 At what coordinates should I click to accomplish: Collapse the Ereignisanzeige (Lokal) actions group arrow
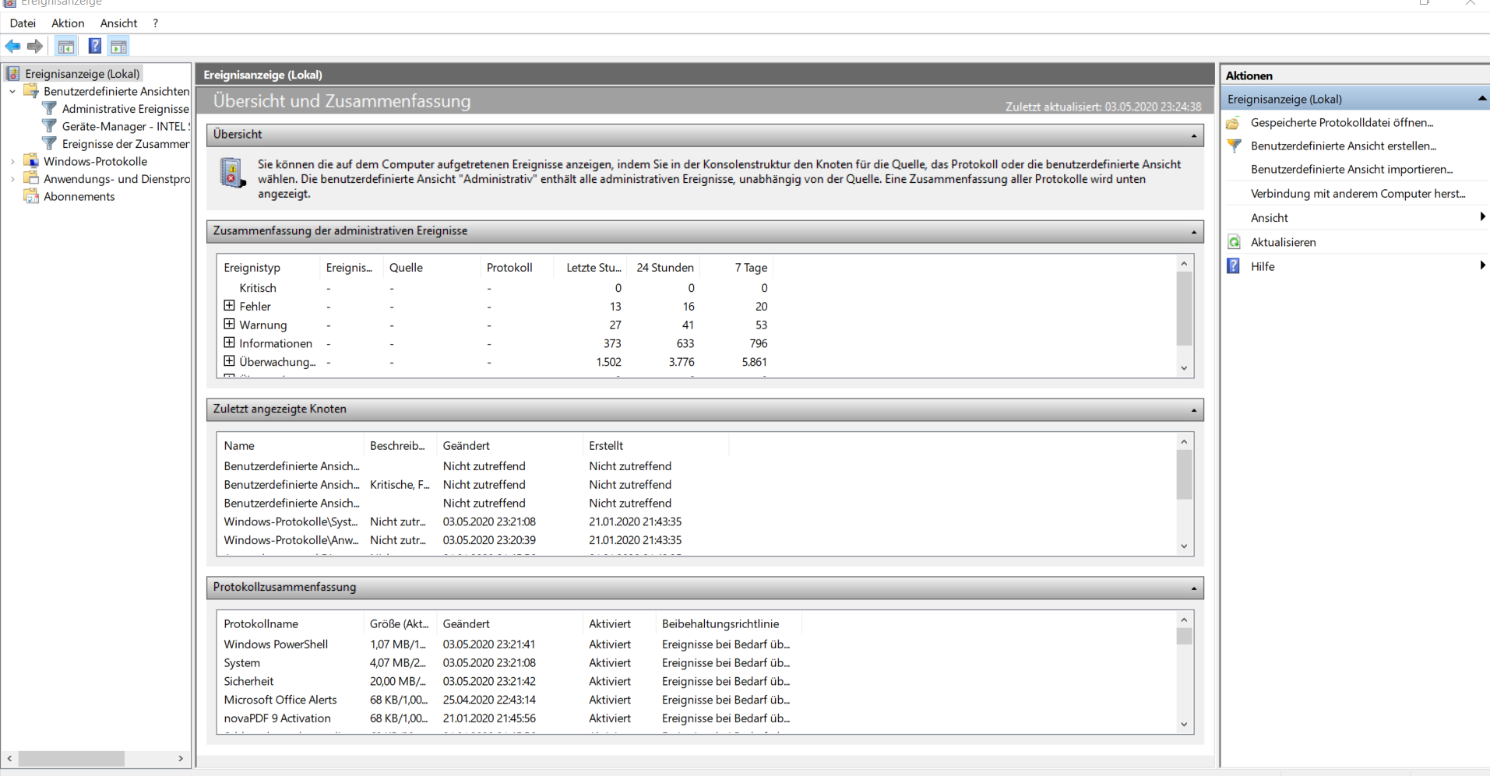tap(1481, 99)
